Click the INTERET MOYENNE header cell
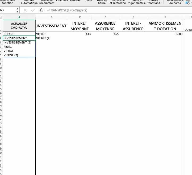The image size is (192, 175). click(x=80, y=26)
